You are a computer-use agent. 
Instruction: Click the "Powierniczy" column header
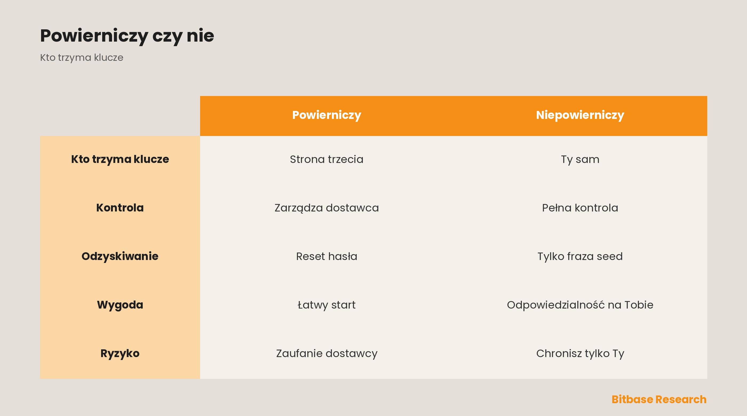tap(327, 115)
